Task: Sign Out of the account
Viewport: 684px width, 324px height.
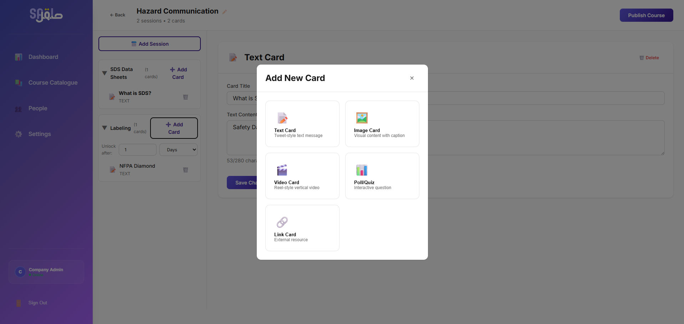Action: (x=38, y=303)
